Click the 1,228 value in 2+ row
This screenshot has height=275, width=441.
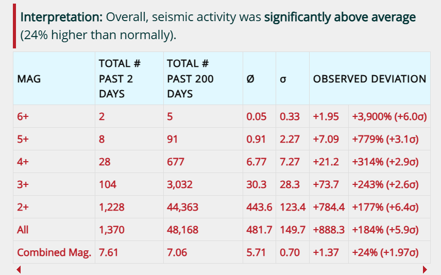click(x=112, y=207)
